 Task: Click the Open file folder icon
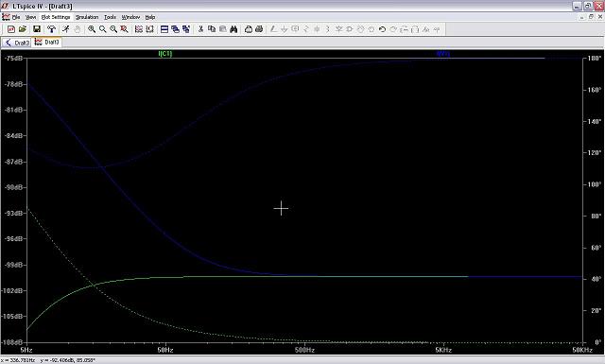tap(23, 29)
